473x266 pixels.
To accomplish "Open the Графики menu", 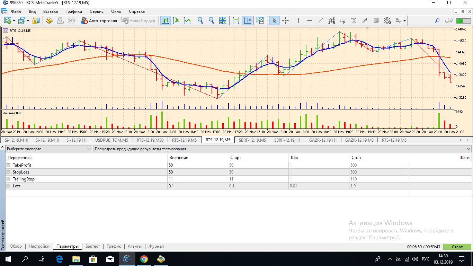I will [74, 11].
